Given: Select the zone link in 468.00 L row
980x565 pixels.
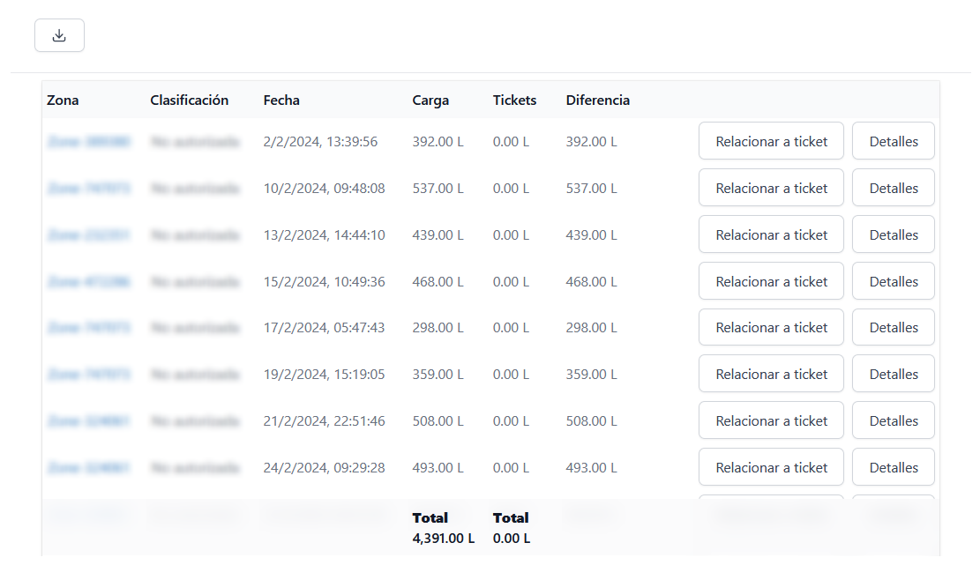Looking at the screenshot, I should pos(88,281).
